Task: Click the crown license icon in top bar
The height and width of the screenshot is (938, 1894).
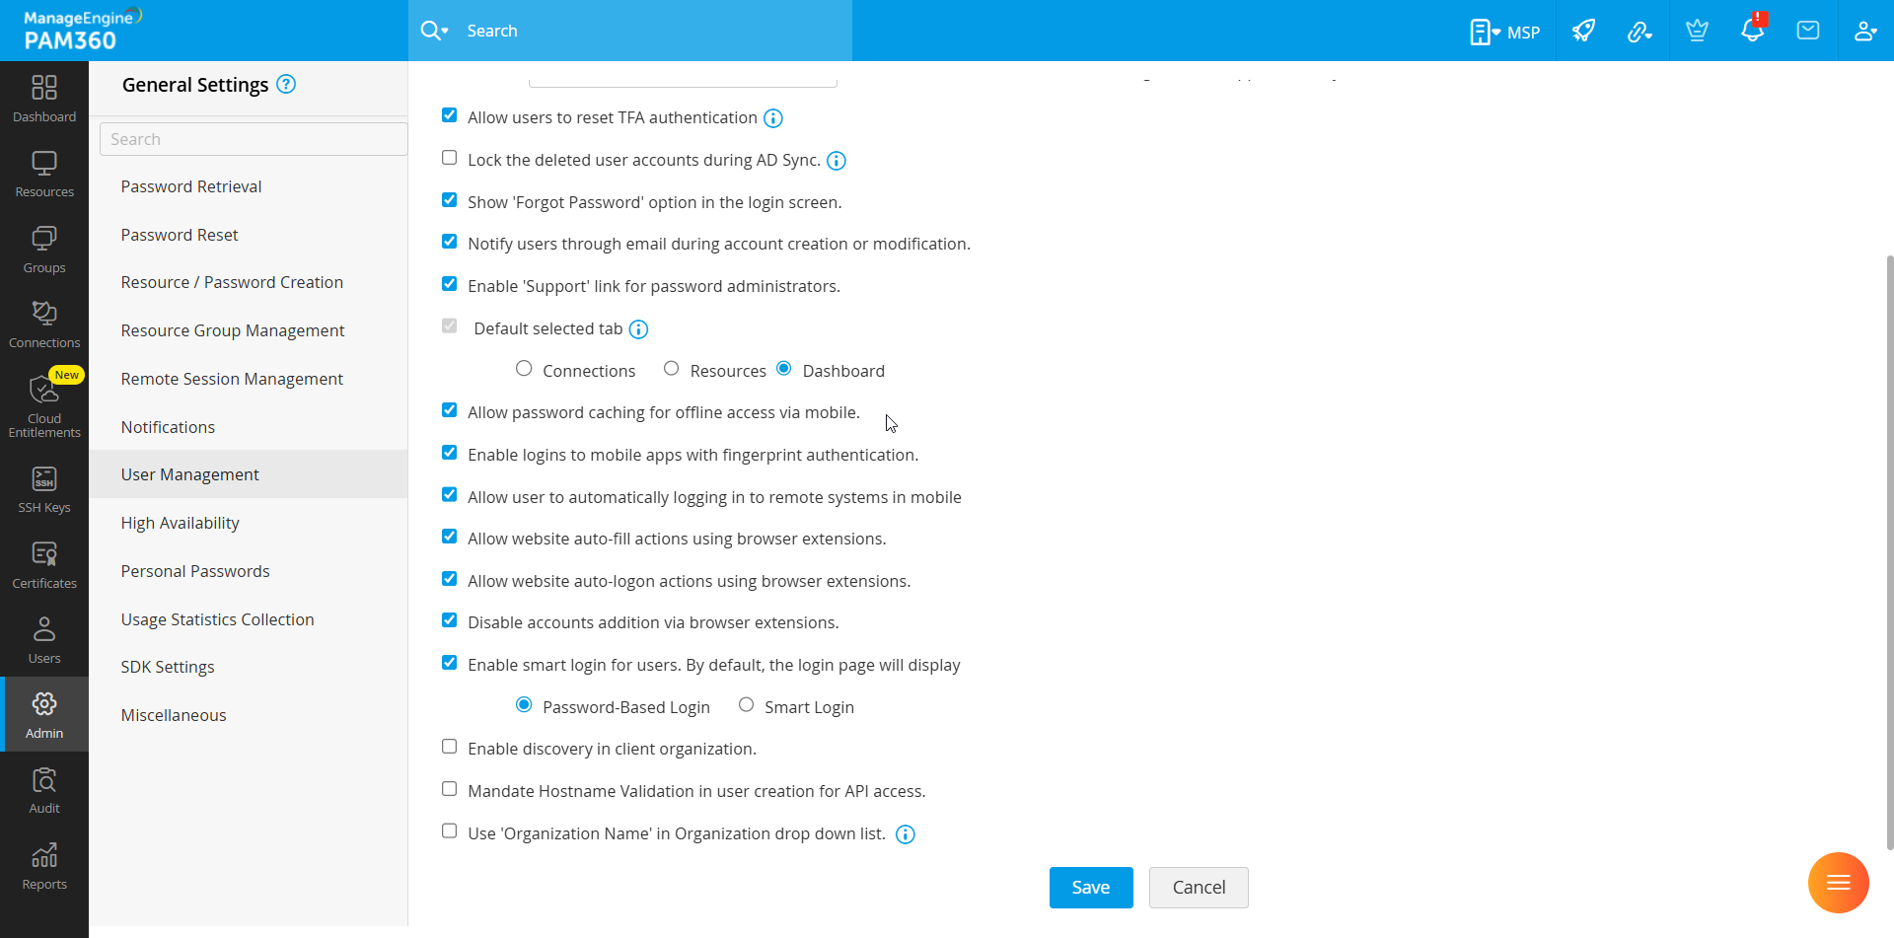Action: pyautogui.click(x=1697, y=31)
